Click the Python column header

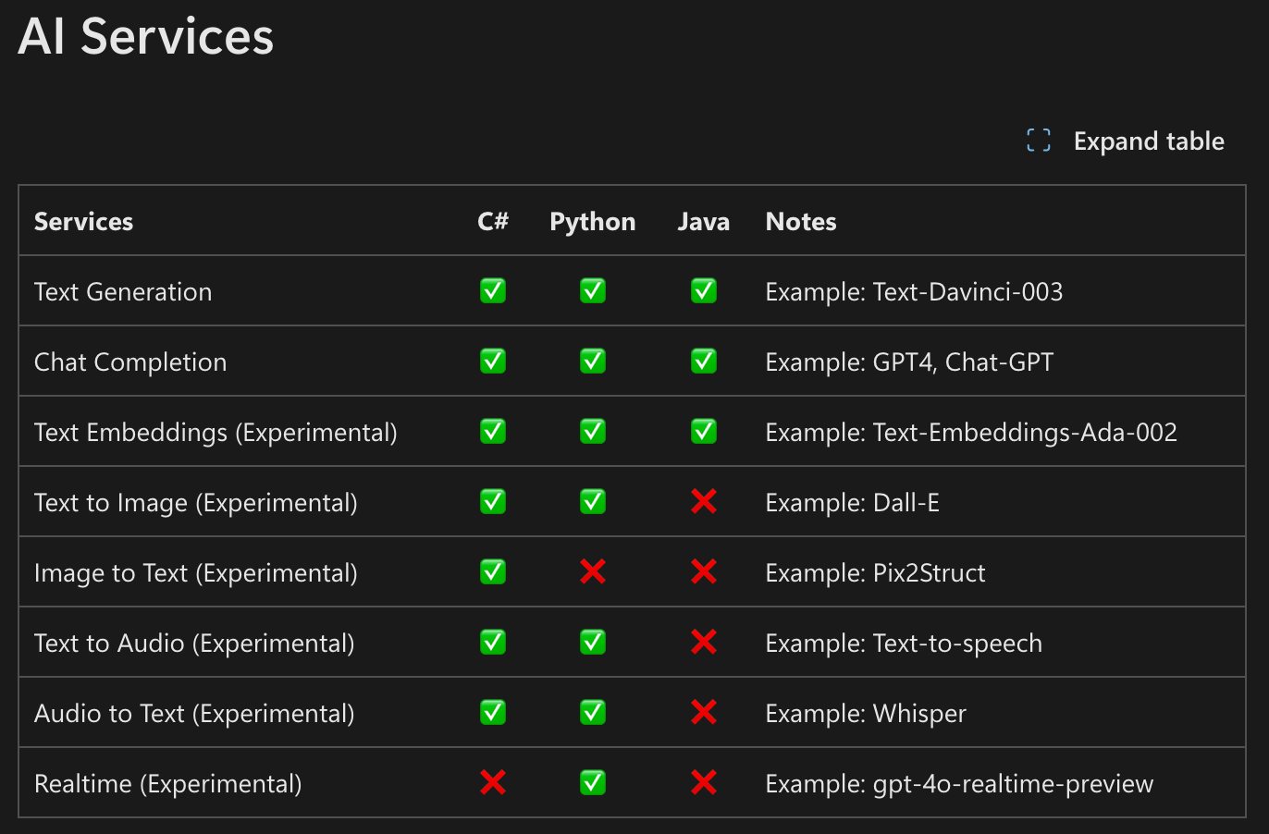click(592, 222)
